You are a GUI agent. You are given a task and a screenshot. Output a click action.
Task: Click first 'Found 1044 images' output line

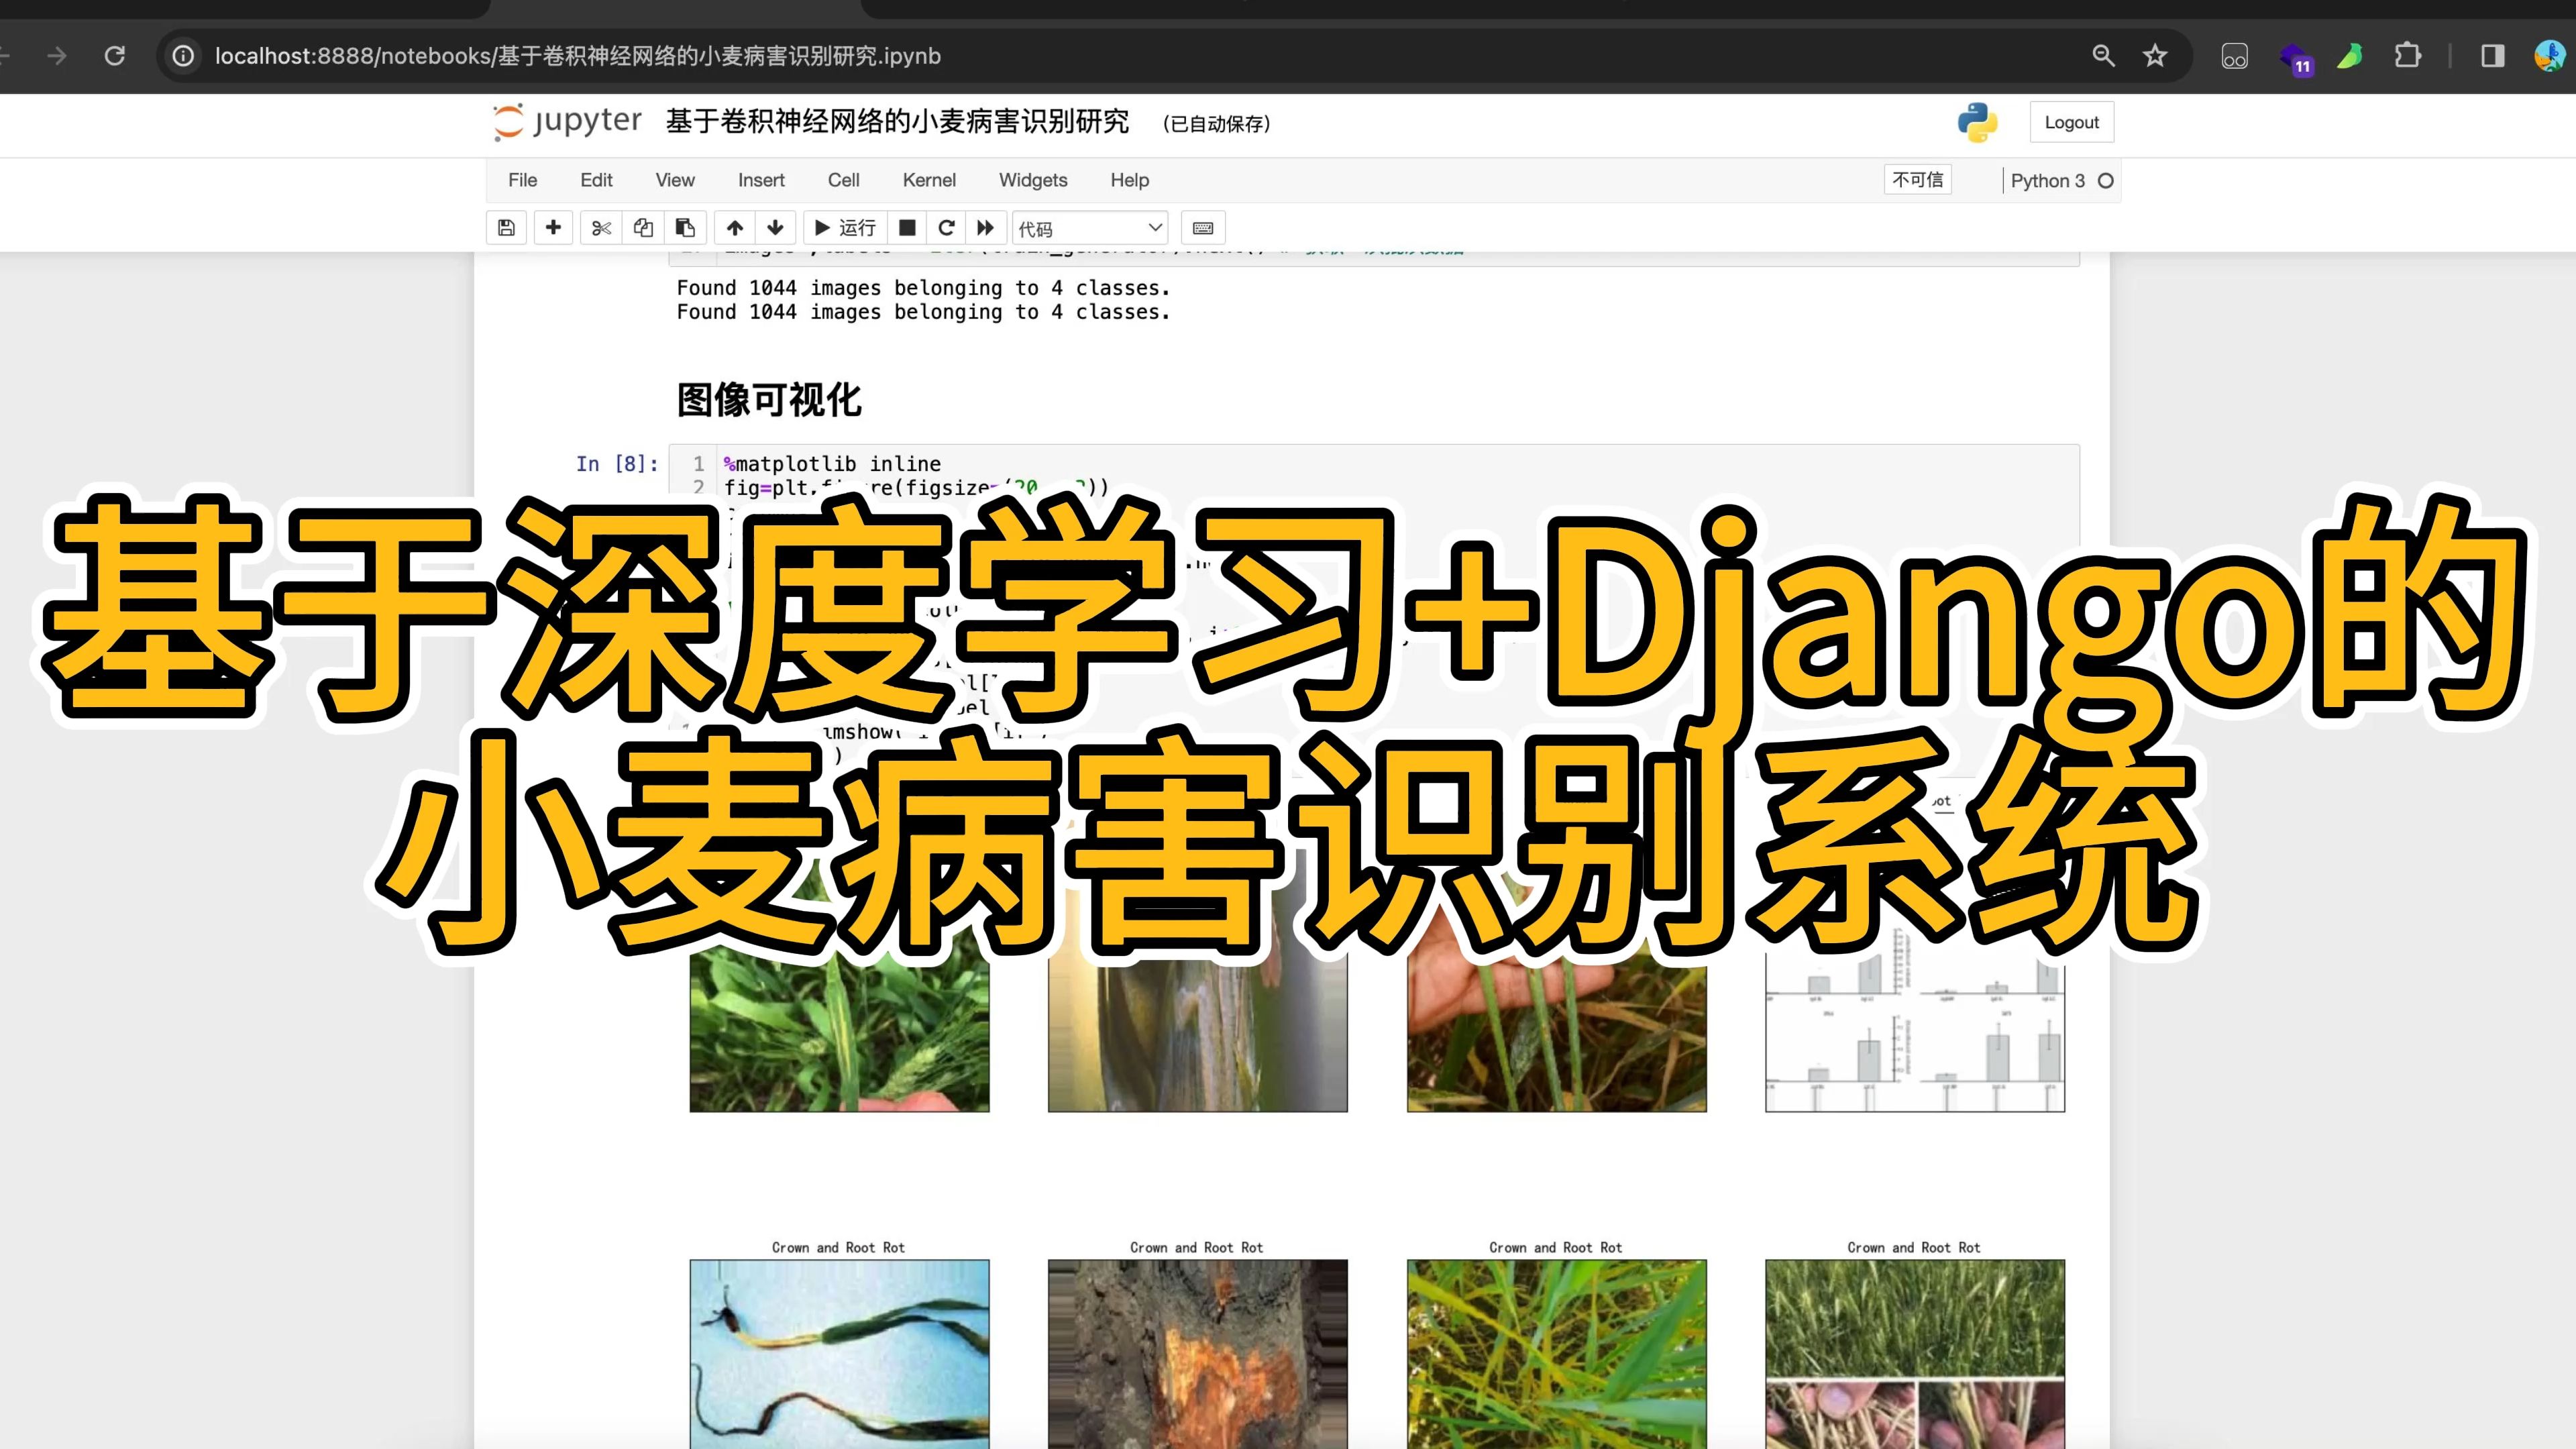(923, 288)
